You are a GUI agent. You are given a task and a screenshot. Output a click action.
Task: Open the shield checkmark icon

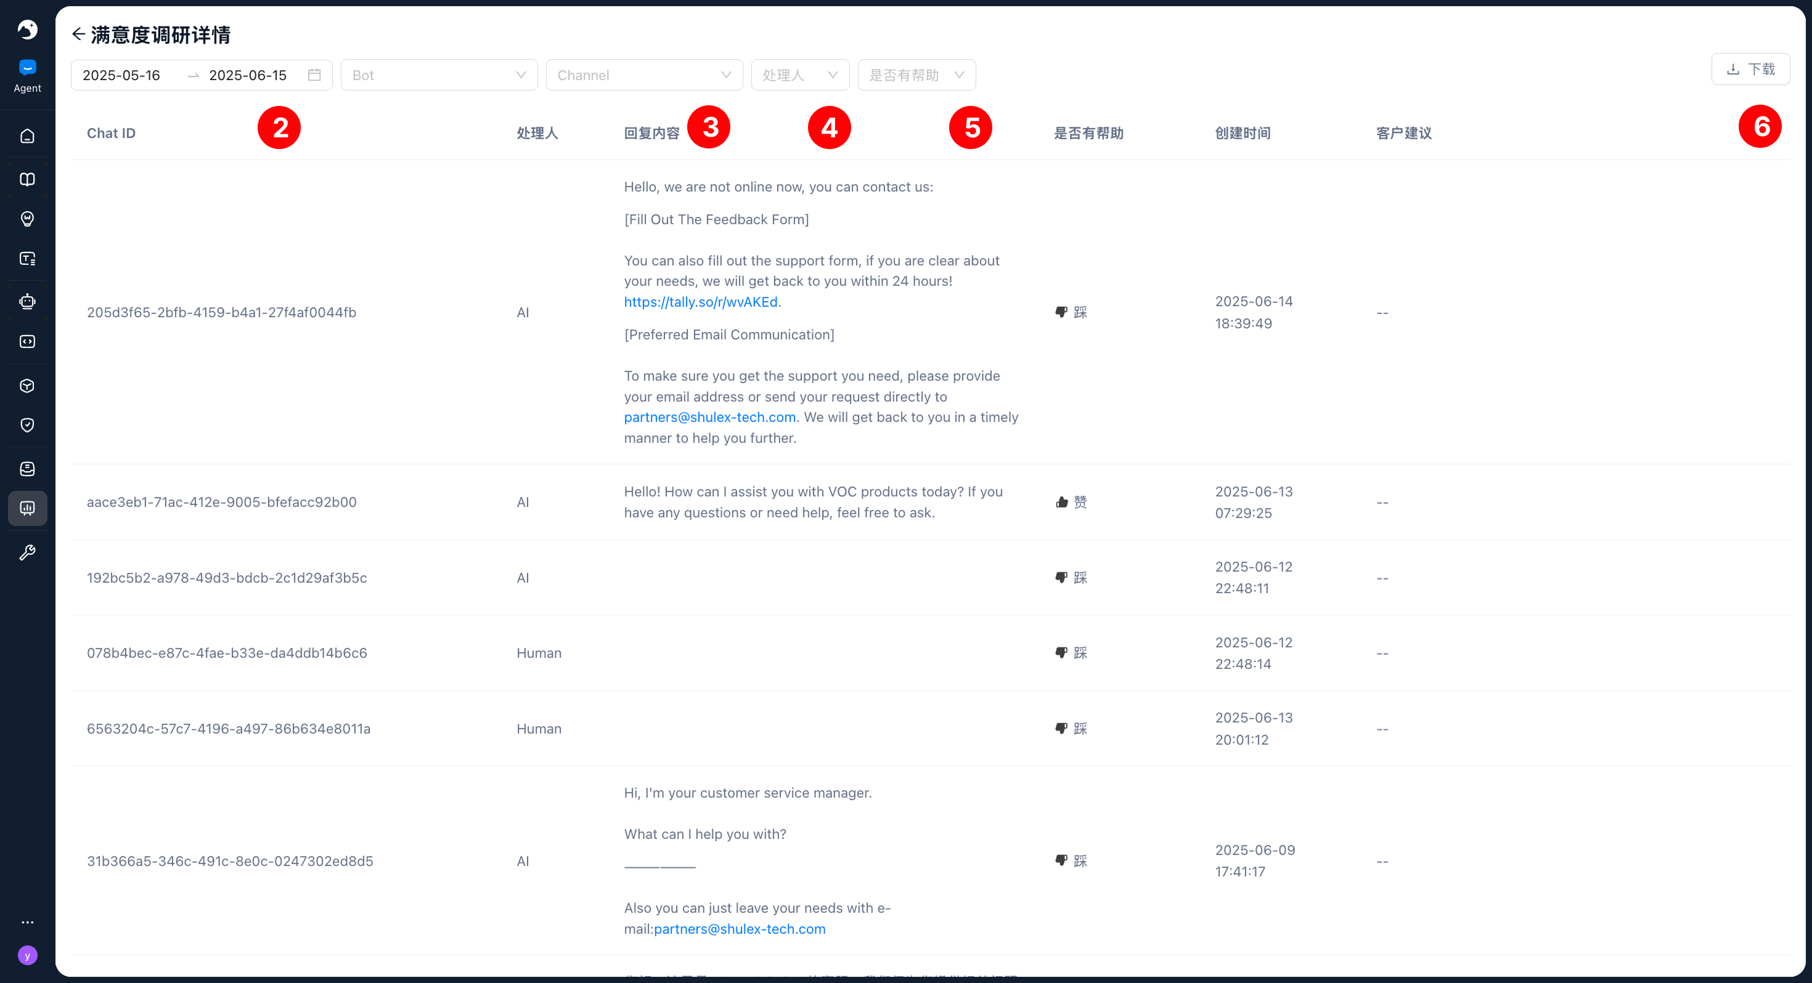tap(28, 425)
